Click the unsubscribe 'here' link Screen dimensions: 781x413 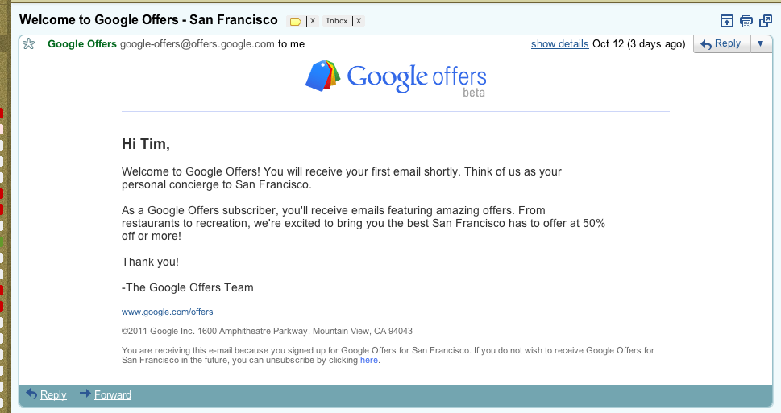(368, 361)
